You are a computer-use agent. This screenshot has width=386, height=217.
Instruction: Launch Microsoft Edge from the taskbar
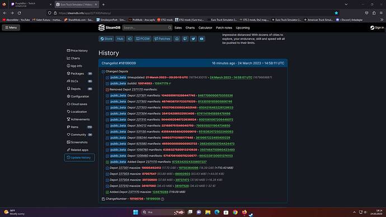click(217, 212)
